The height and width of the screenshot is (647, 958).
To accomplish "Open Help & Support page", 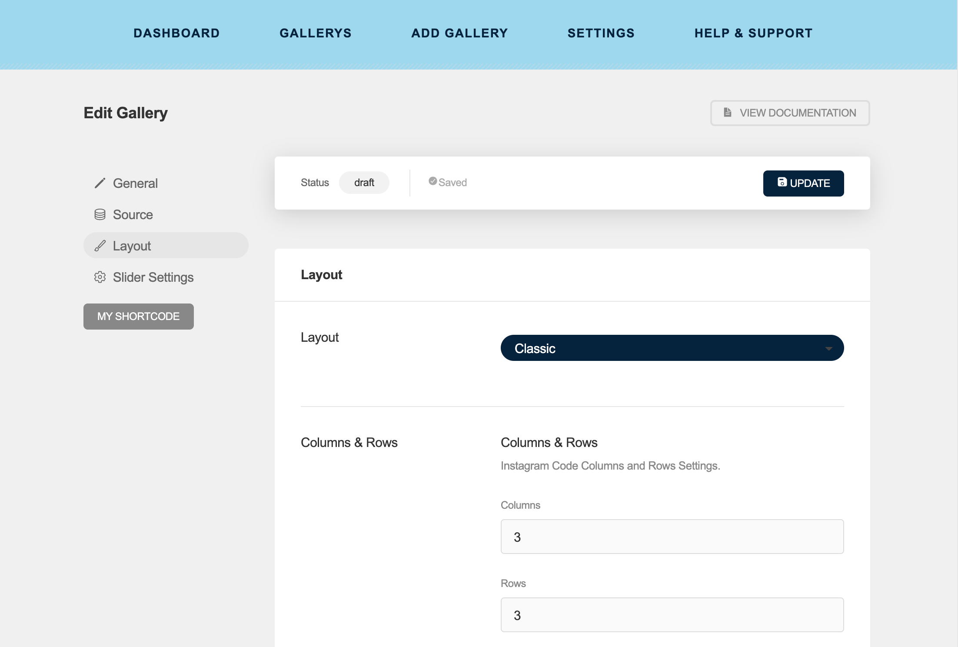I will point(753,33).
